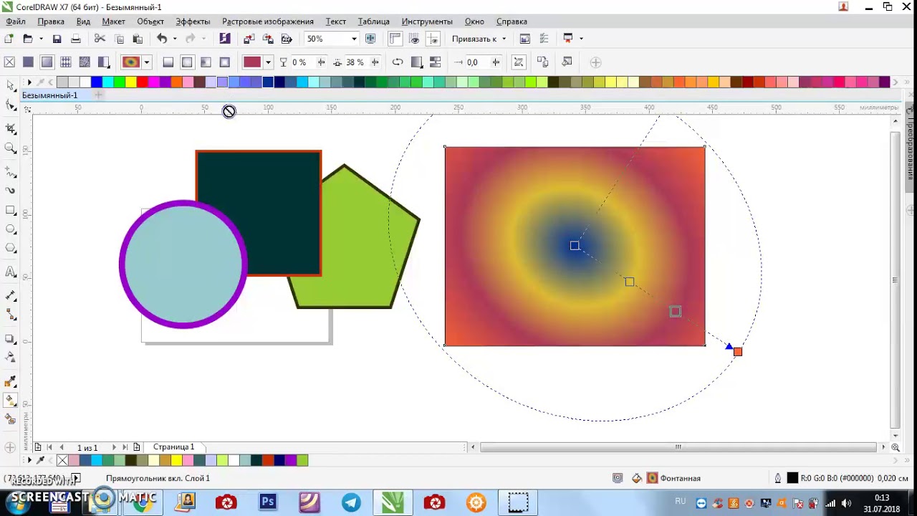Toggle the Show grid button
The height and width of the screenshot is (516, 917).
coord(414,39)
